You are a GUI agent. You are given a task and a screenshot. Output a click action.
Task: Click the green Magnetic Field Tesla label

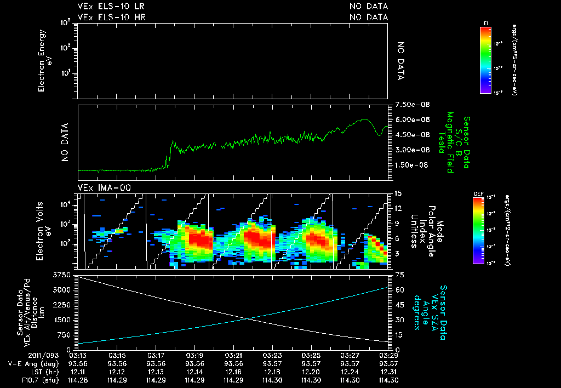446,142
